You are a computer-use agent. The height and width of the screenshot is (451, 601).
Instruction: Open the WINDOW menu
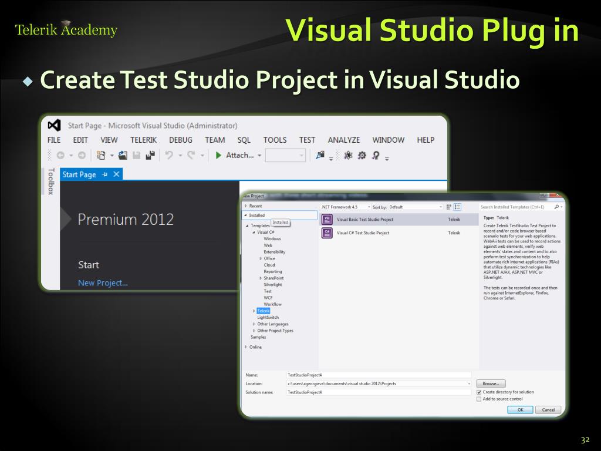click(x=389, y=140)
